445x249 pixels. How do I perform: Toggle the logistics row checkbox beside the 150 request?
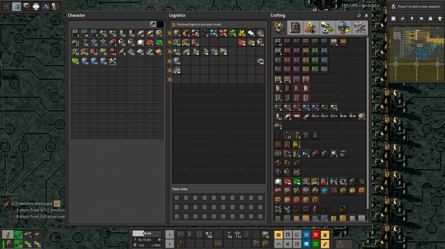coord(170,61)
